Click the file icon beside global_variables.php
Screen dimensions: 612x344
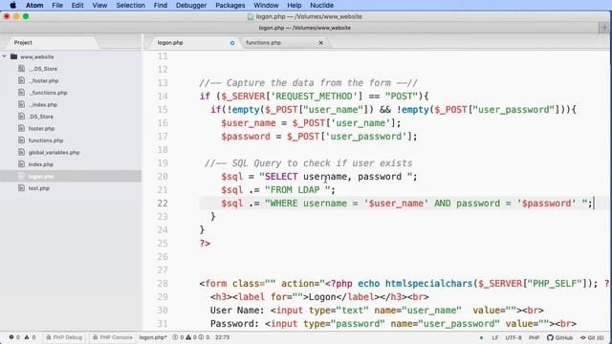(x=21, y=152)
